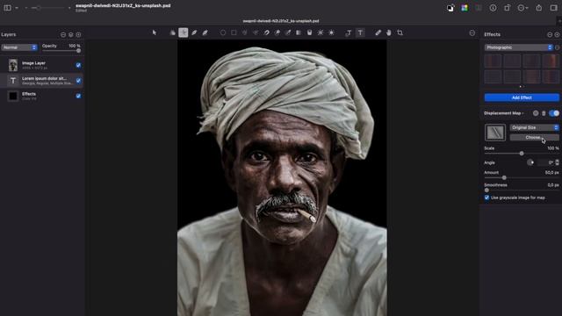Click the Angle value field

545,162
